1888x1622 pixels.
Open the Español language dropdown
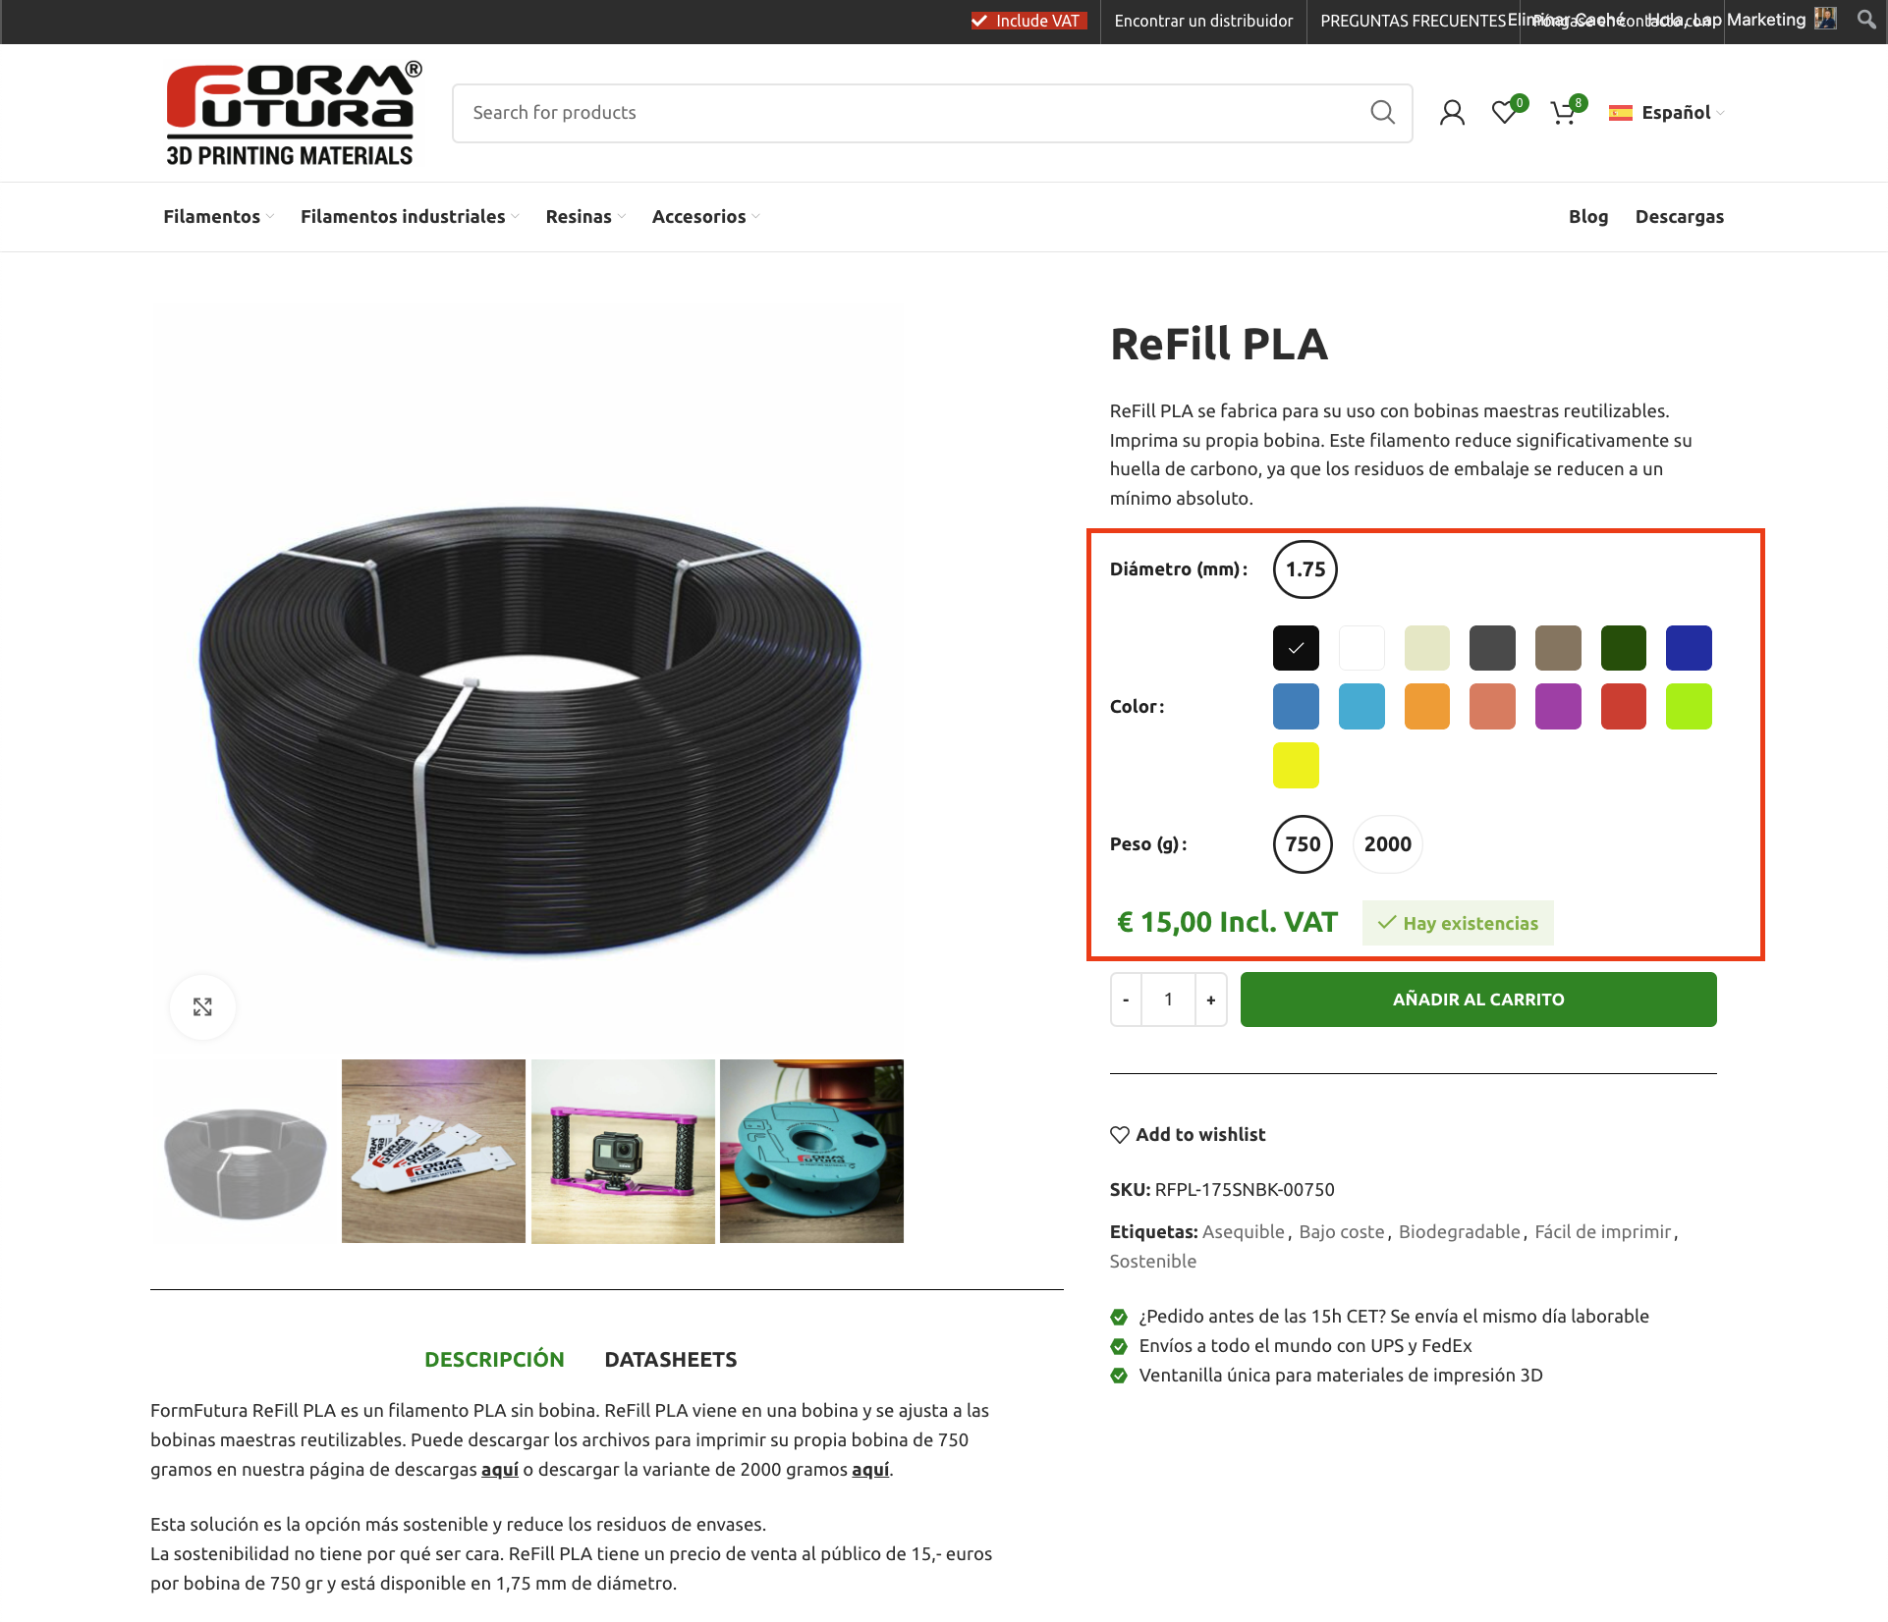(x=1667, y=113)
